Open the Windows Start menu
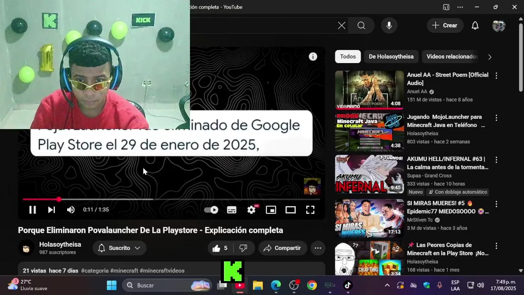Viewport: 524px width, 295px height. 112,285
